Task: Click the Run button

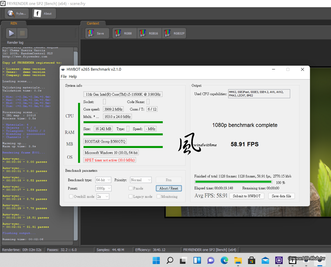Action: [169, 180]
